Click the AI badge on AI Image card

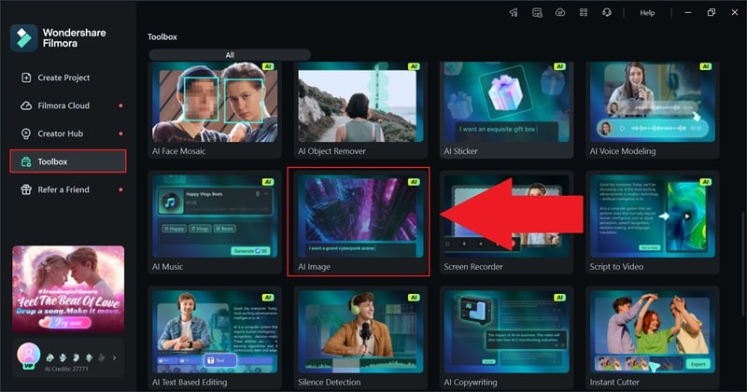coord(414,182)
